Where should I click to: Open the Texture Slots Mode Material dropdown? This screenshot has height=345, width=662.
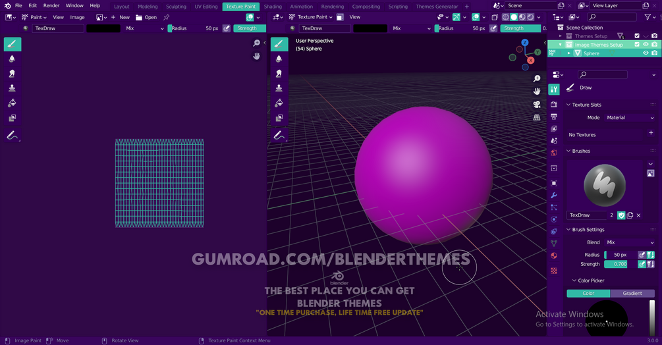[630, 118]
